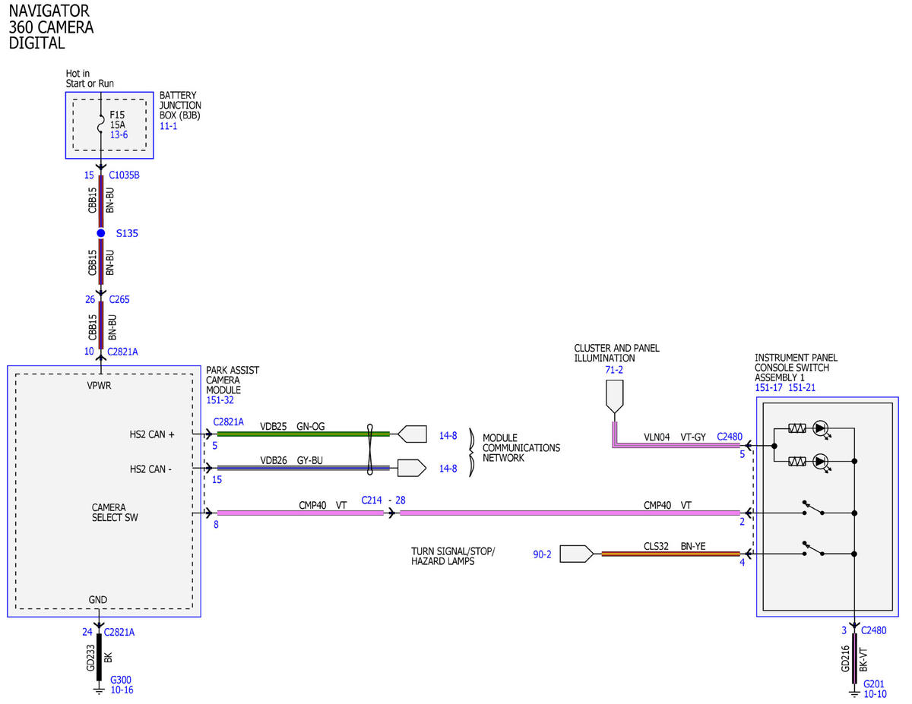Click the 'Hot in Start or Run' label
The image size is (912, 704).
tap(90, 78)
